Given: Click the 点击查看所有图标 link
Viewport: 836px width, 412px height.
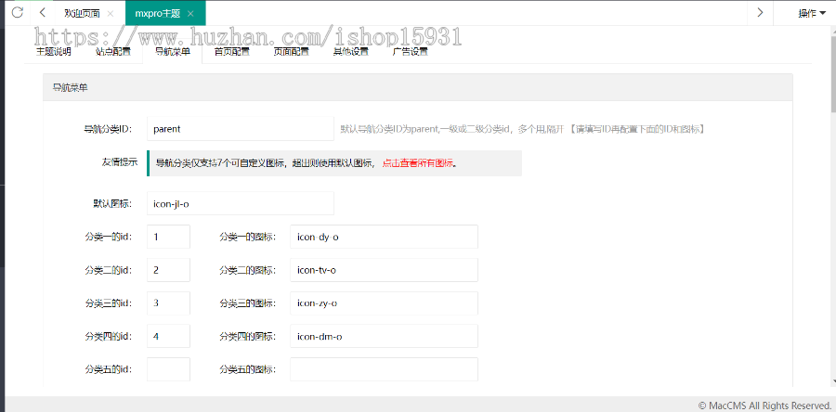Looking at the screenshot, I should pos(417,163).
